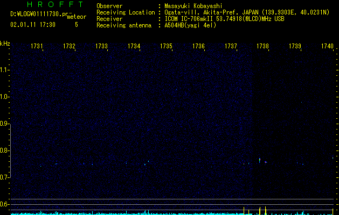The height and width of the screenshot is (215, 339).
Task: Click the 'Receiving antenna' label
Action: (124, 25)
